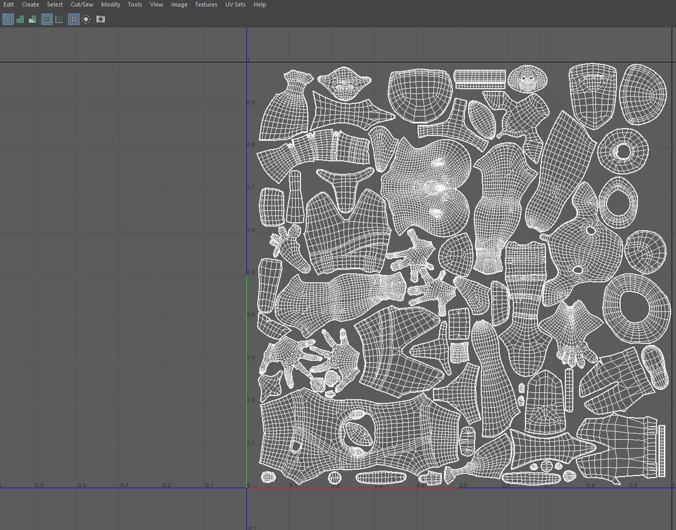Select the face UV shell with pointed ears
Screen dimensions: 676x530
point(345,84)
